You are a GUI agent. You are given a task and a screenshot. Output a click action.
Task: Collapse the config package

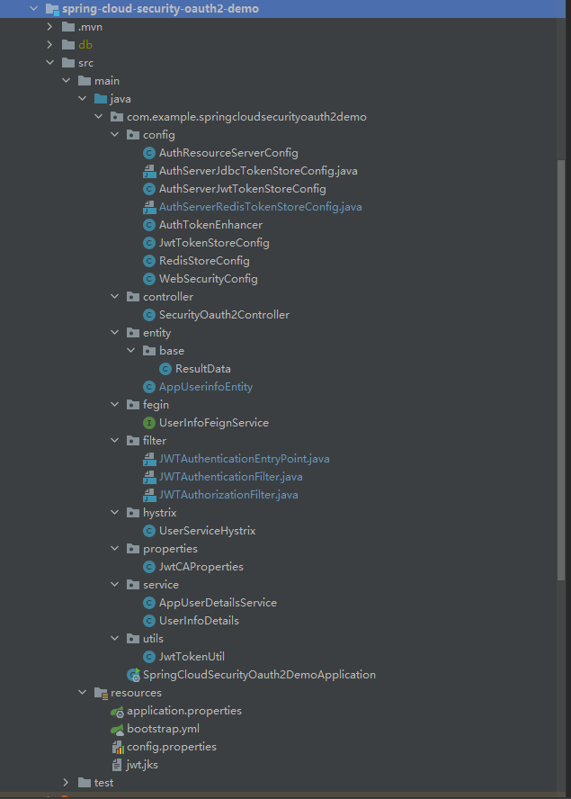[x=115, y=135]
